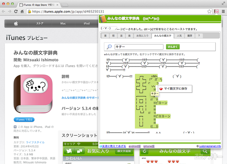Select the 楽 tab
The height and width of the screenshot is (164, 227).
[129, 36]
